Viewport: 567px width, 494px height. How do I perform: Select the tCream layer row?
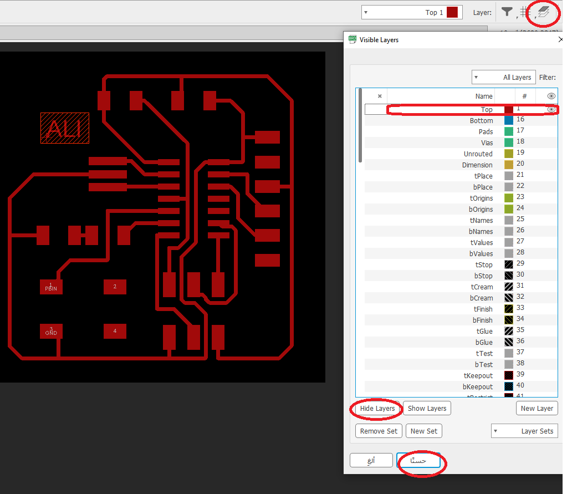461,287
